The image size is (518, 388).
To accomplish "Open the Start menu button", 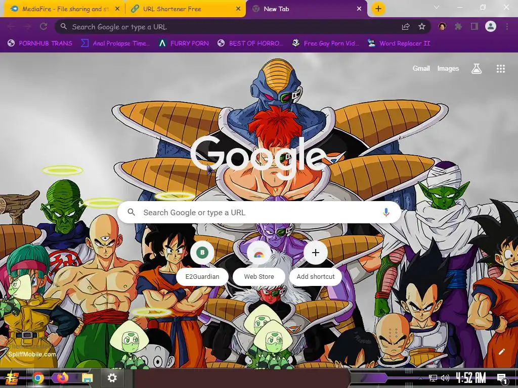I will point(12,378).
